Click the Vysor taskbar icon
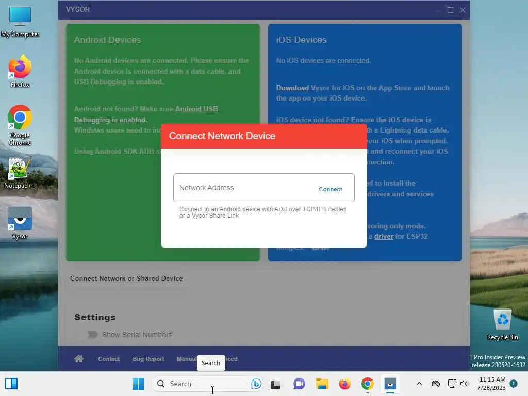The image size is (528, 396). tap(390, 384)
